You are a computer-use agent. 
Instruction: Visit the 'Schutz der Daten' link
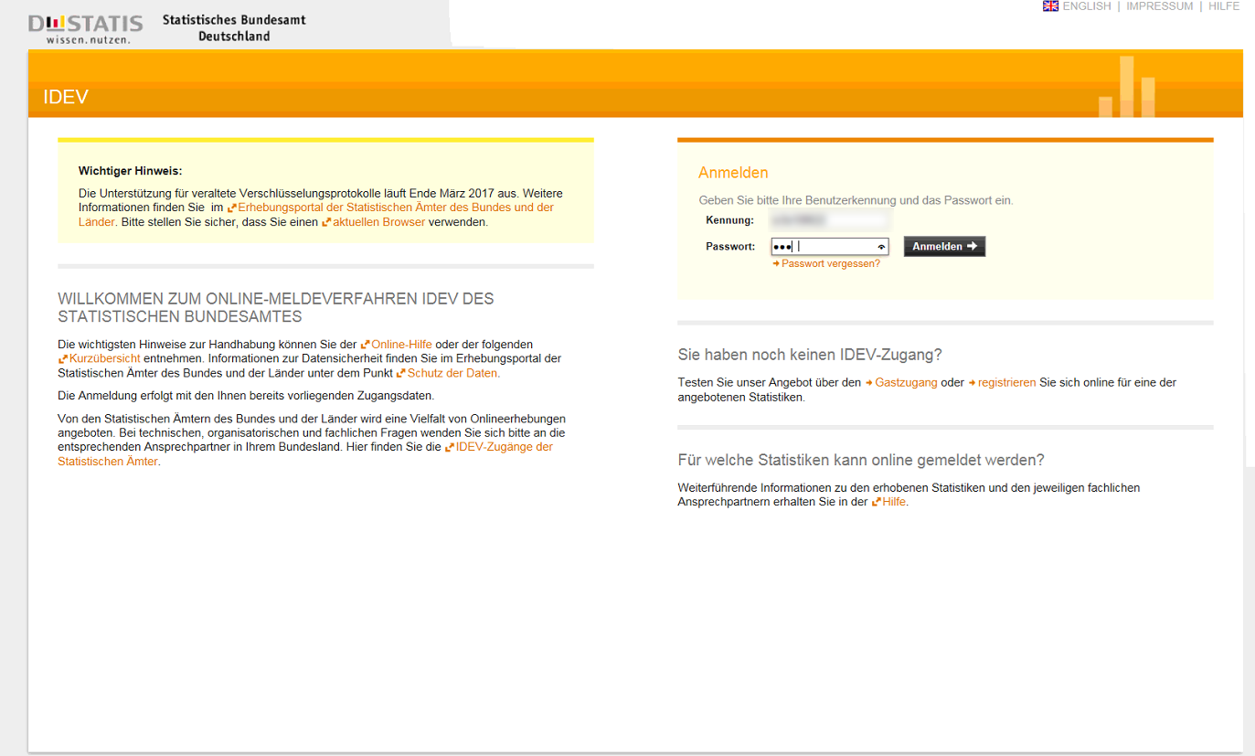[x=448, y=373]
